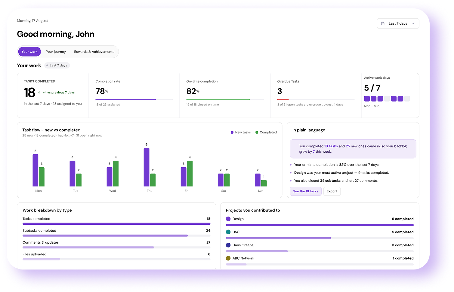Open the Last 7 days dropdown chevron

[413, 23]
